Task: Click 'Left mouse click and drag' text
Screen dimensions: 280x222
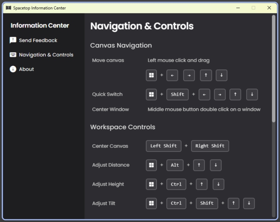Action: 178,60
